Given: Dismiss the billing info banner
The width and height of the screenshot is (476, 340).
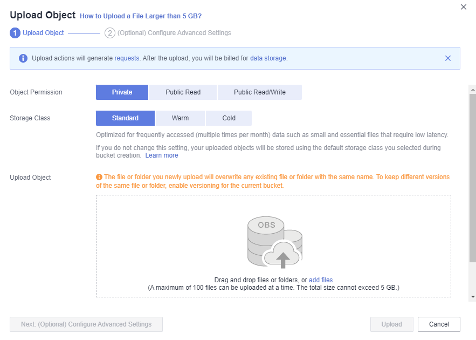Looking at the screenshot, I should pyautogui.click(x=448, y=58).
